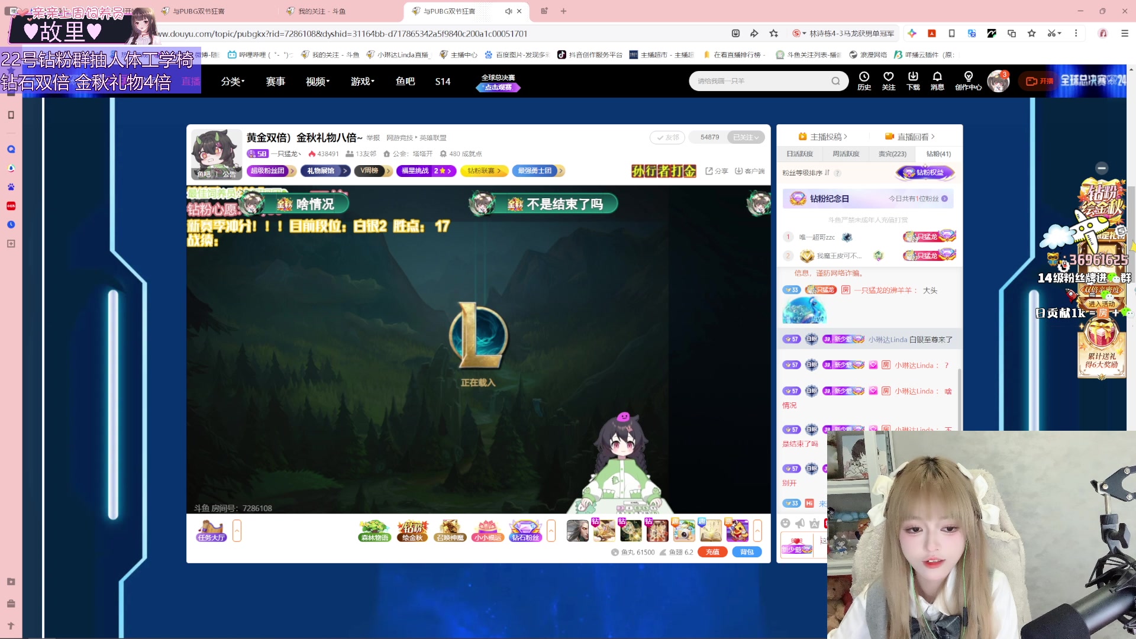Open the 森林物语 activity icon
Screen dimensions: 1136x639
click(x=375, y=531)
